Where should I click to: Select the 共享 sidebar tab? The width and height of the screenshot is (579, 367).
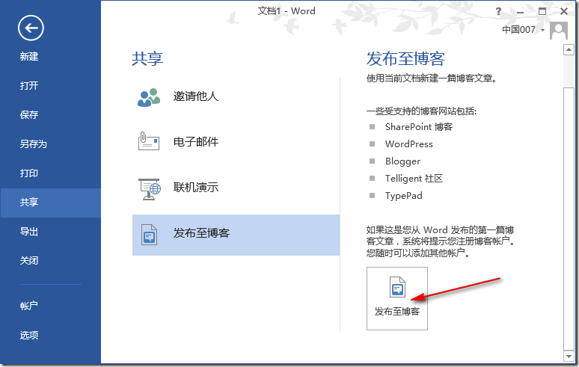pyautogui.click(x=51, y=203)
